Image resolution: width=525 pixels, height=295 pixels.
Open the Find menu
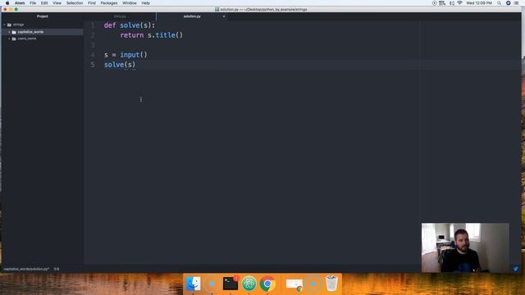click(92, 3)
